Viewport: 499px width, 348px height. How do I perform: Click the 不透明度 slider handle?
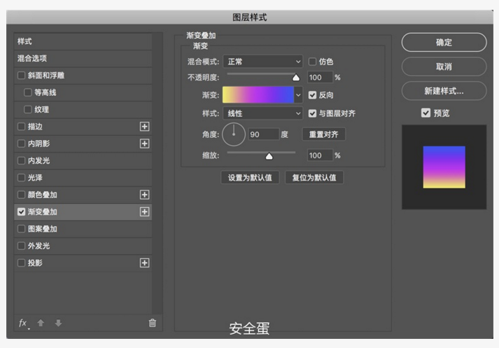click(x=296, y=77)
